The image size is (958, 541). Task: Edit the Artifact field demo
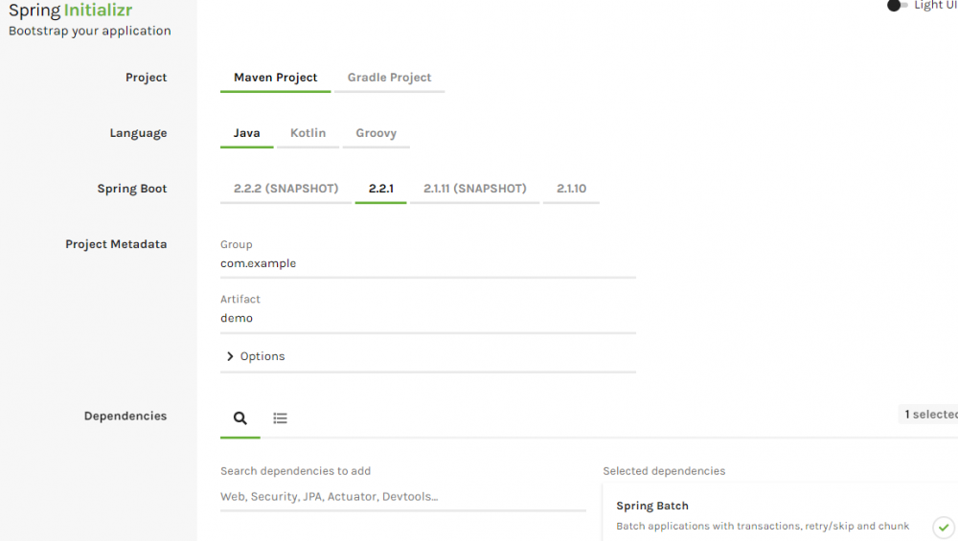[427, 318]
